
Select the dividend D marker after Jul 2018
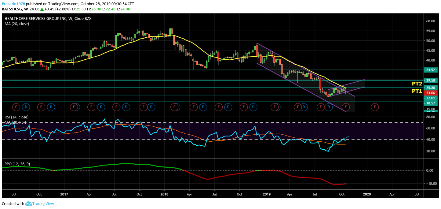tap(228, 107)
